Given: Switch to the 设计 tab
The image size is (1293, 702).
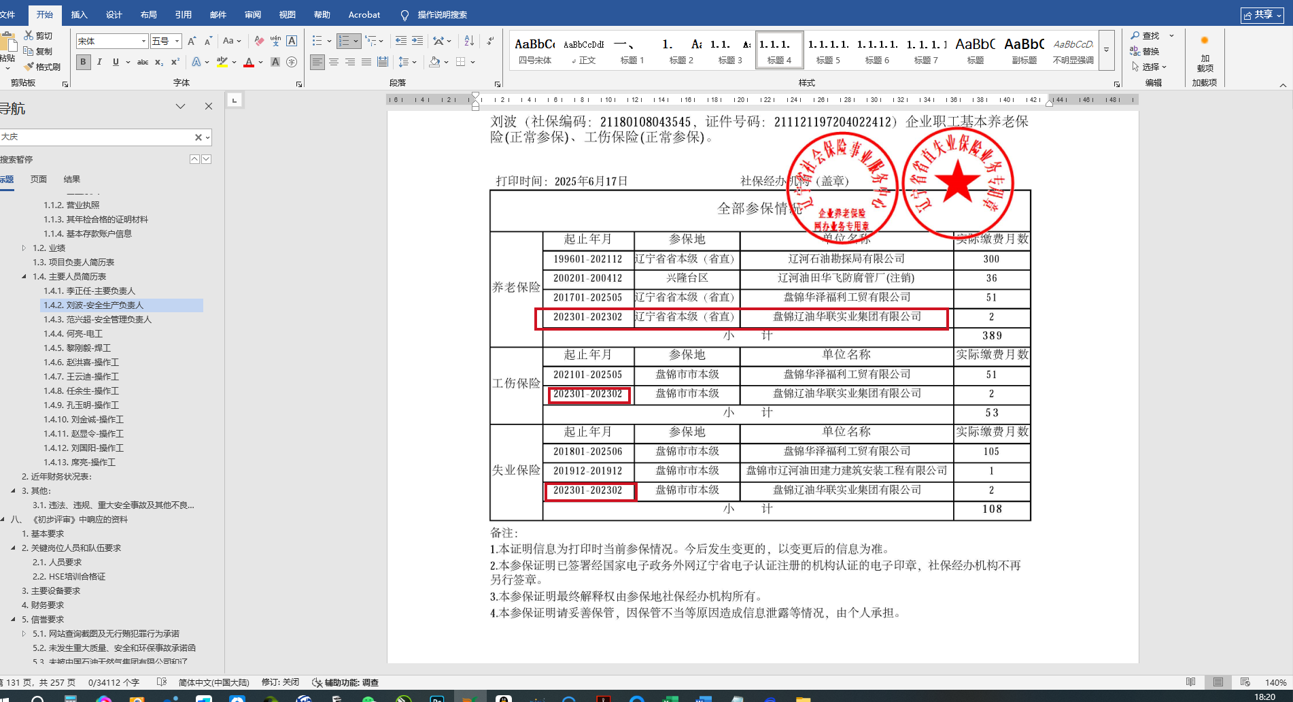Looking at the screenshot, I should (114, 14).
